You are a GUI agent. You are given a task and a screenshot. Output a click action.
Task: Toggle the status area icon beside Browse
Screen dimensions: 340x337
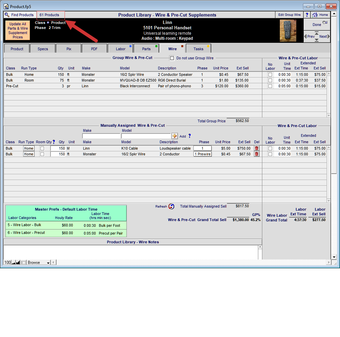click(23, 263)
